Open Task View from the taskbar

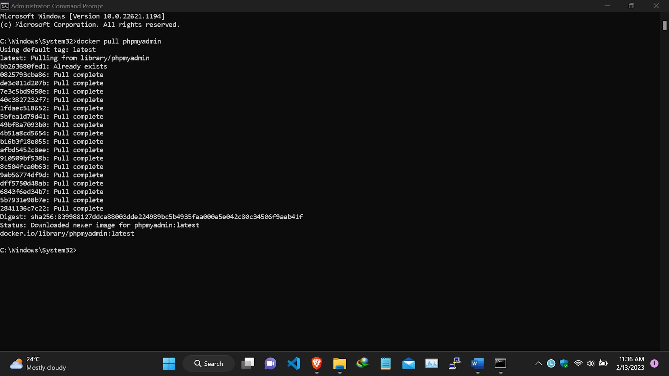pos(248,363)
